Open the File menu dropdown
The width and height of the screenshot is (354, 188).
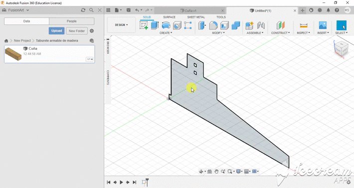coord(118,10)
